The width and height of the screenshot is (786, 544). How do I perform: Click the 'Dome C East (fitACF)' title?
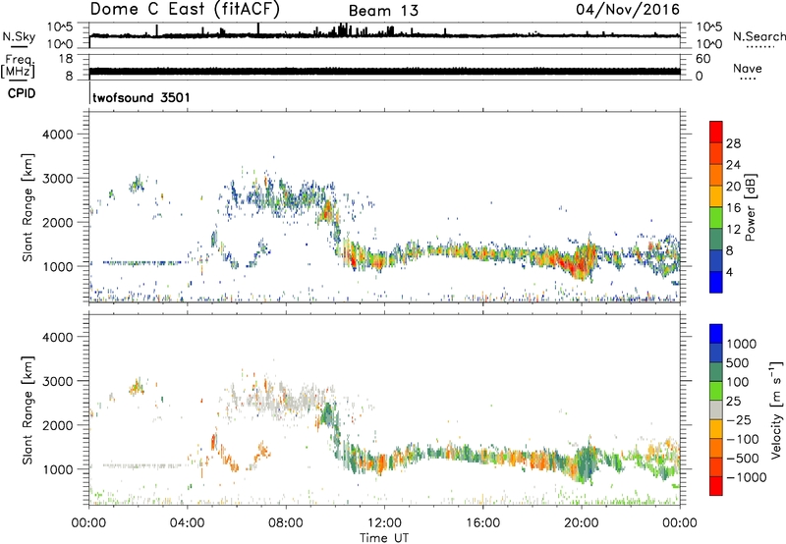(x=185, y=10)
